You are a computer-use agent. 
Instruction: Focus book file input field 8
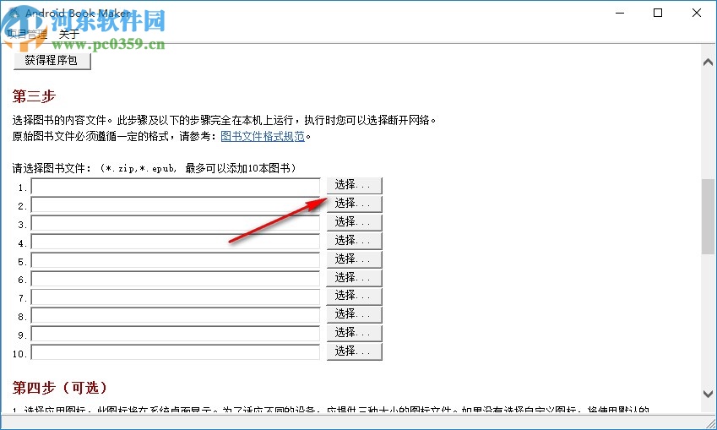pyautogui.click(x=176, y=316)
